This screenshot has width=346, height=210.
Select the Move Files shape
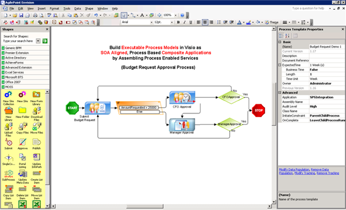pyautogui.click(x=36, y=128)
